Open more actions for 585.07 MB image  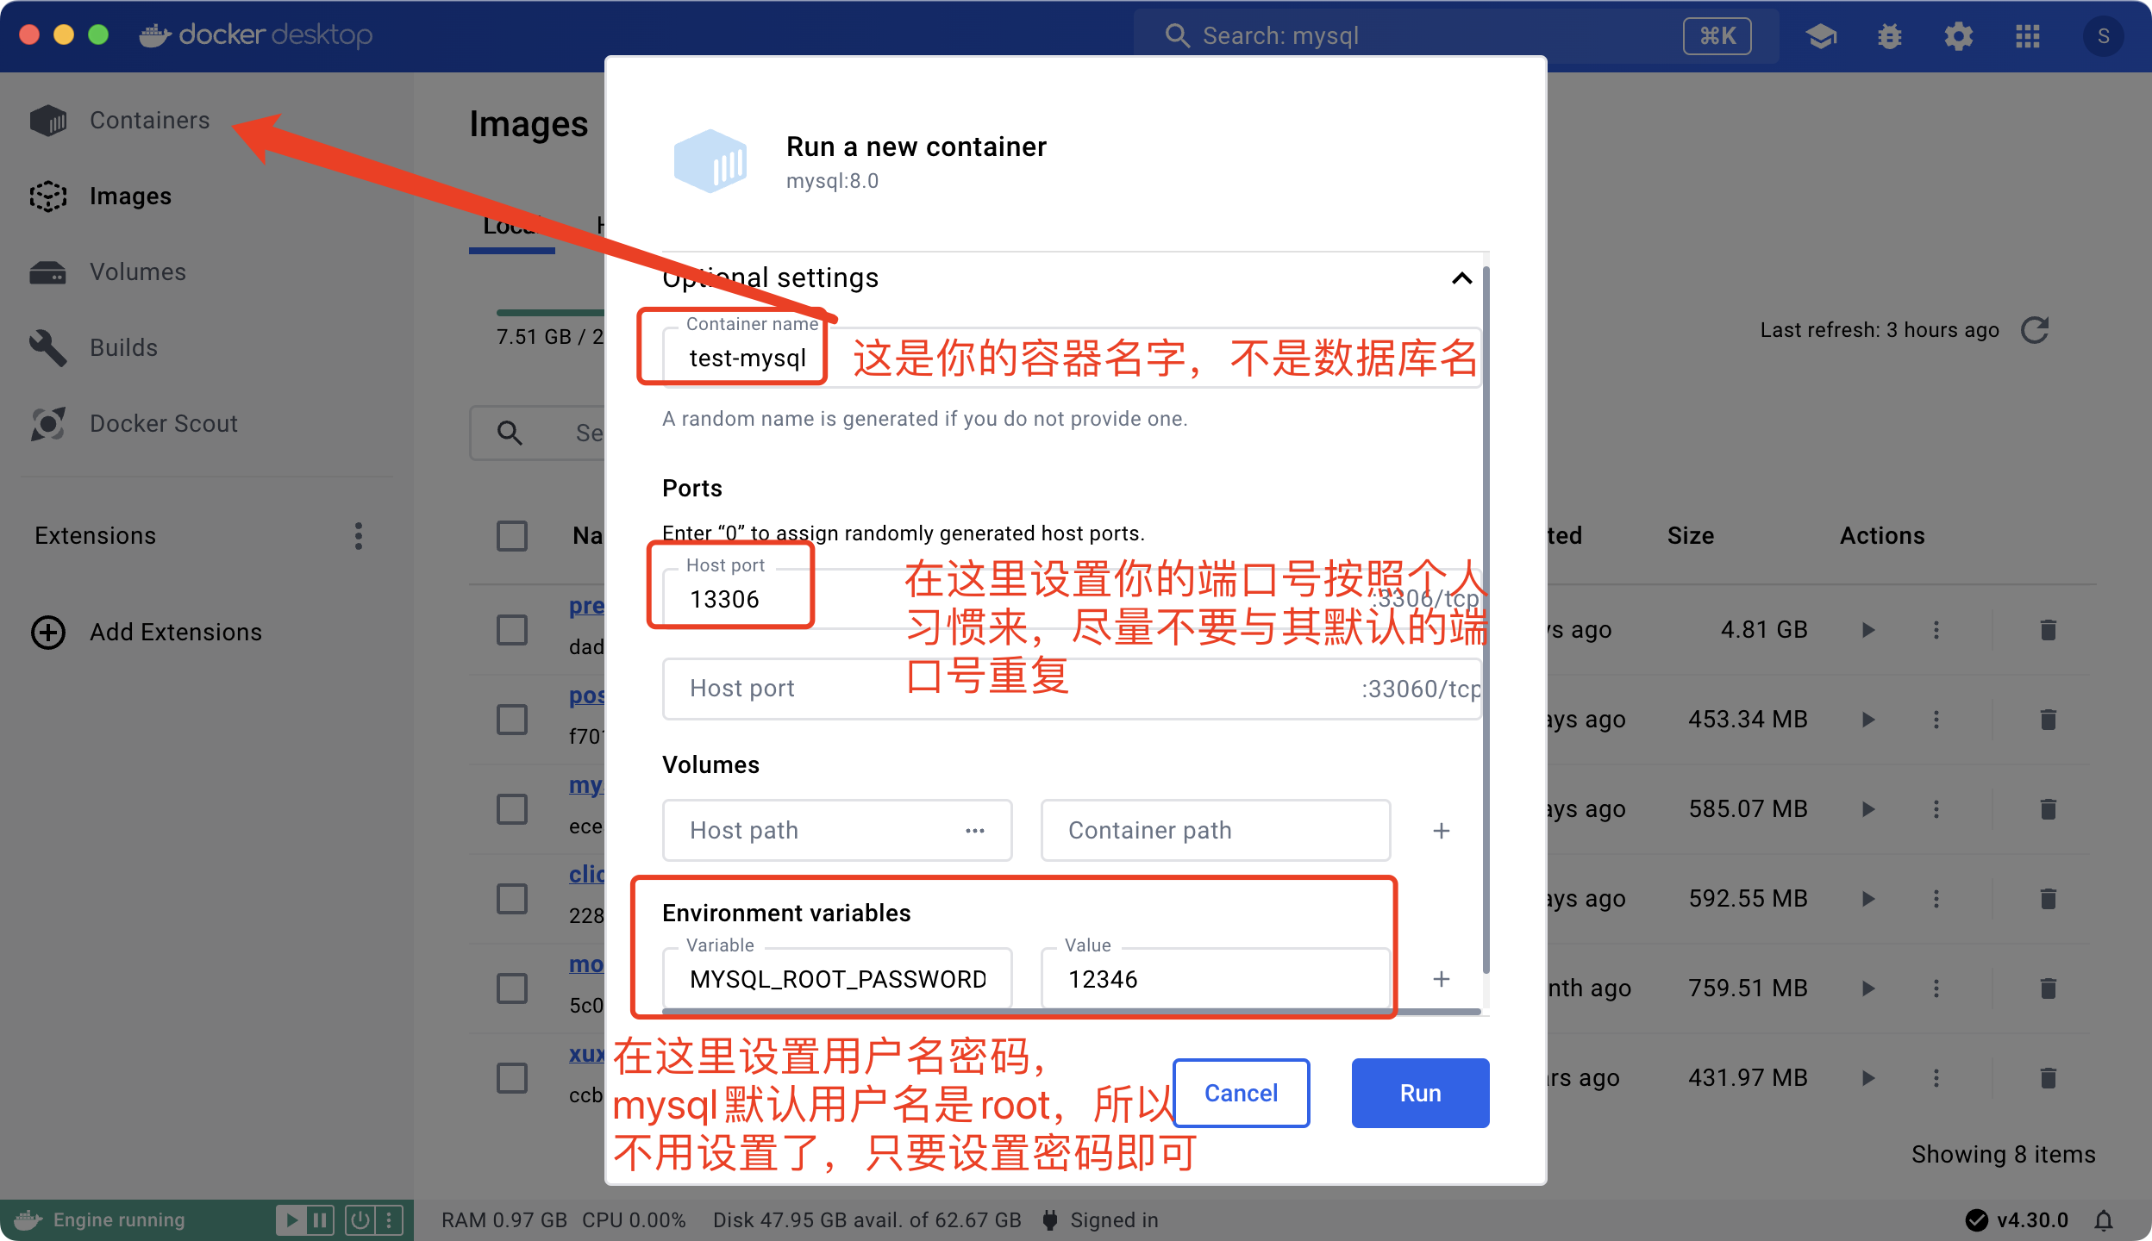coord(1936,808)
